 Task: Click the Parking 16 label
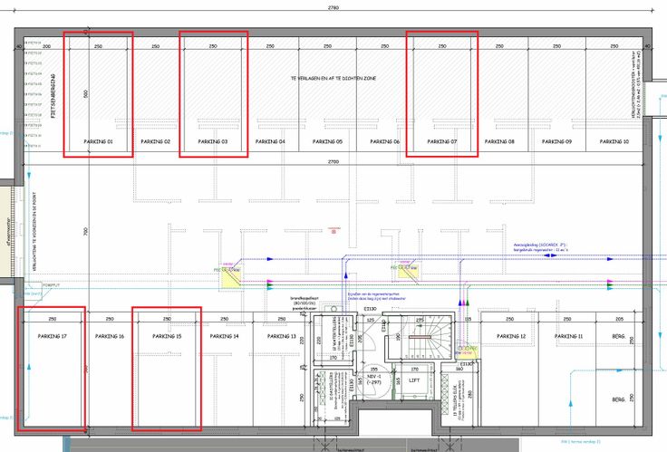click(x=110, y=337)
